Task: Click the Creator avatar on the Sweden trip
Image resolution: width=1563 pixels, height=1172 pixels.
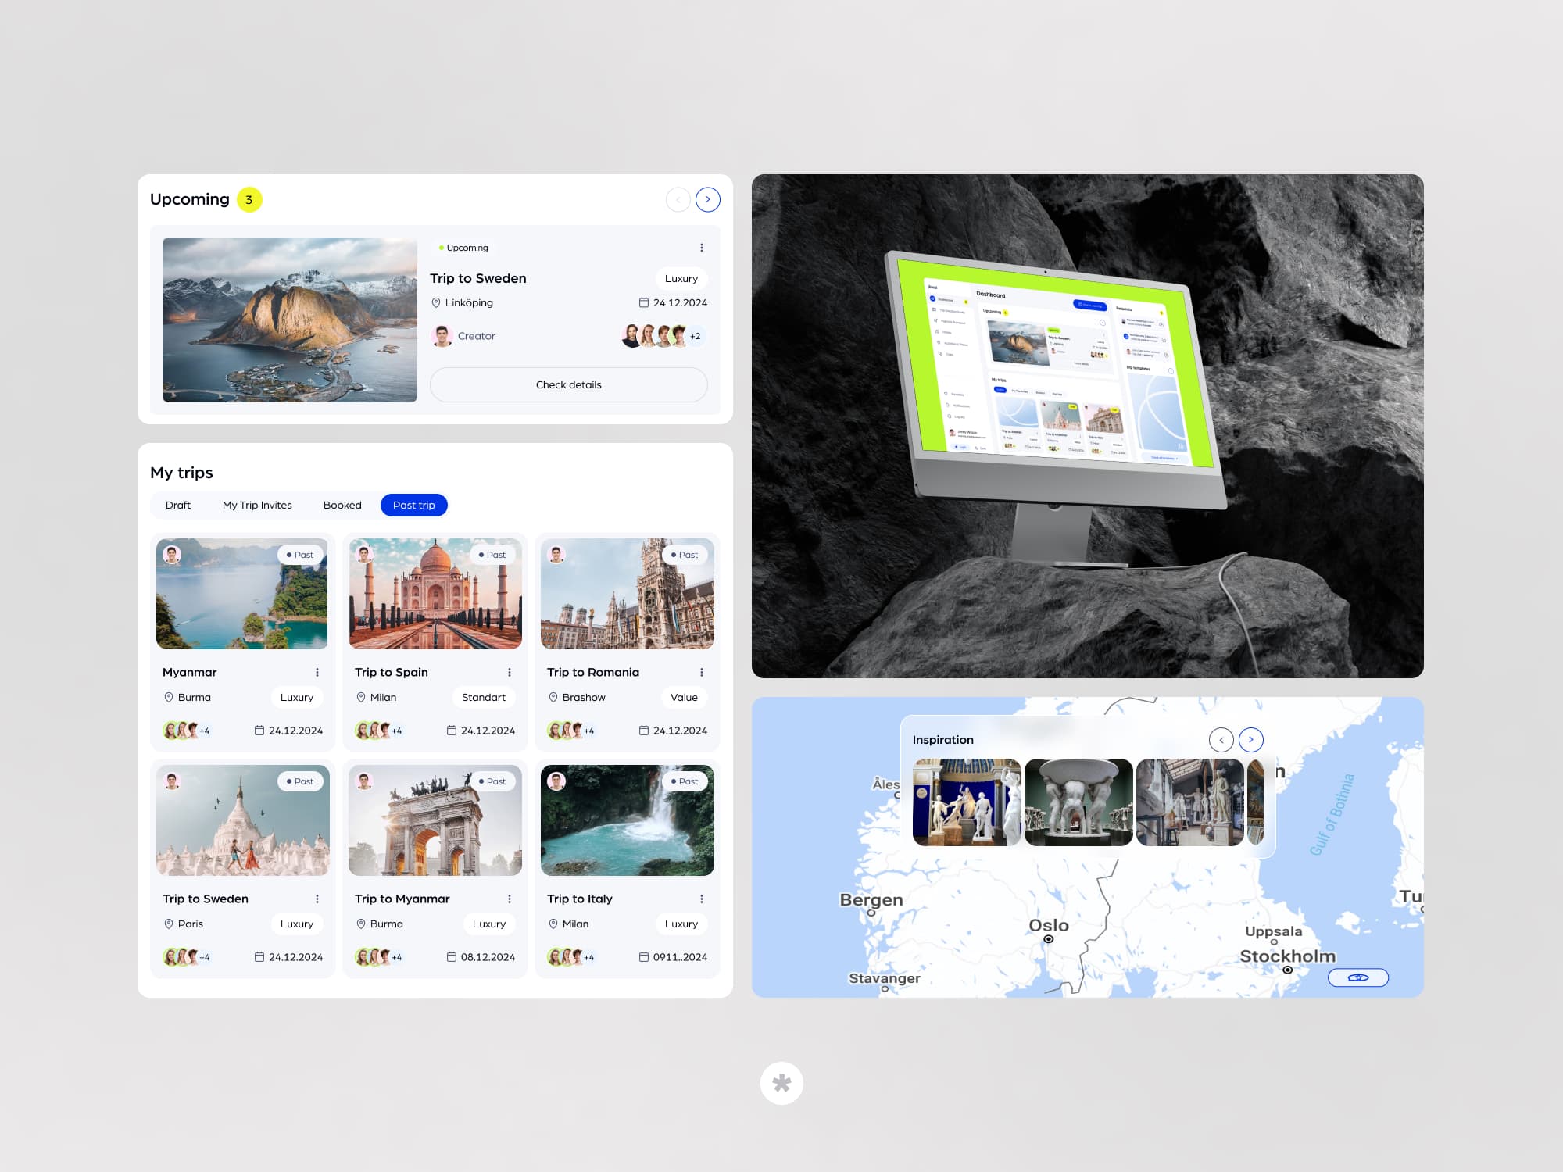Action: tap(442, 336)
